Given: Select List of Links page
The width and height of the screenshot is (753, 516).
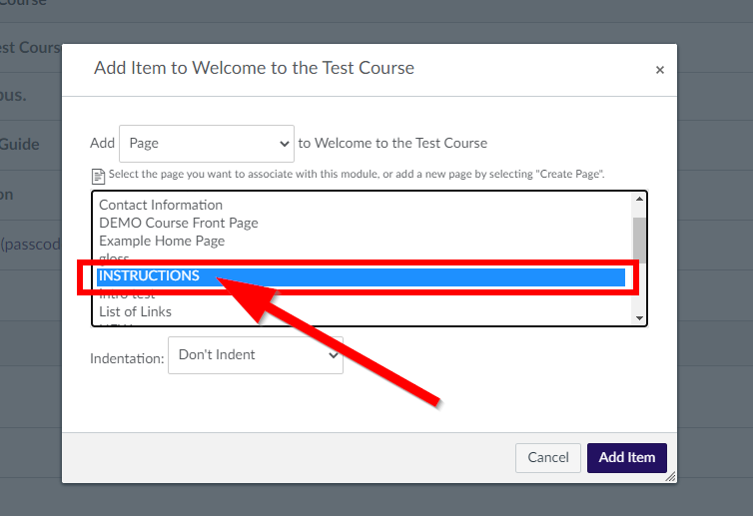Looking at the screenshot, I should click(x=135, y=311).
